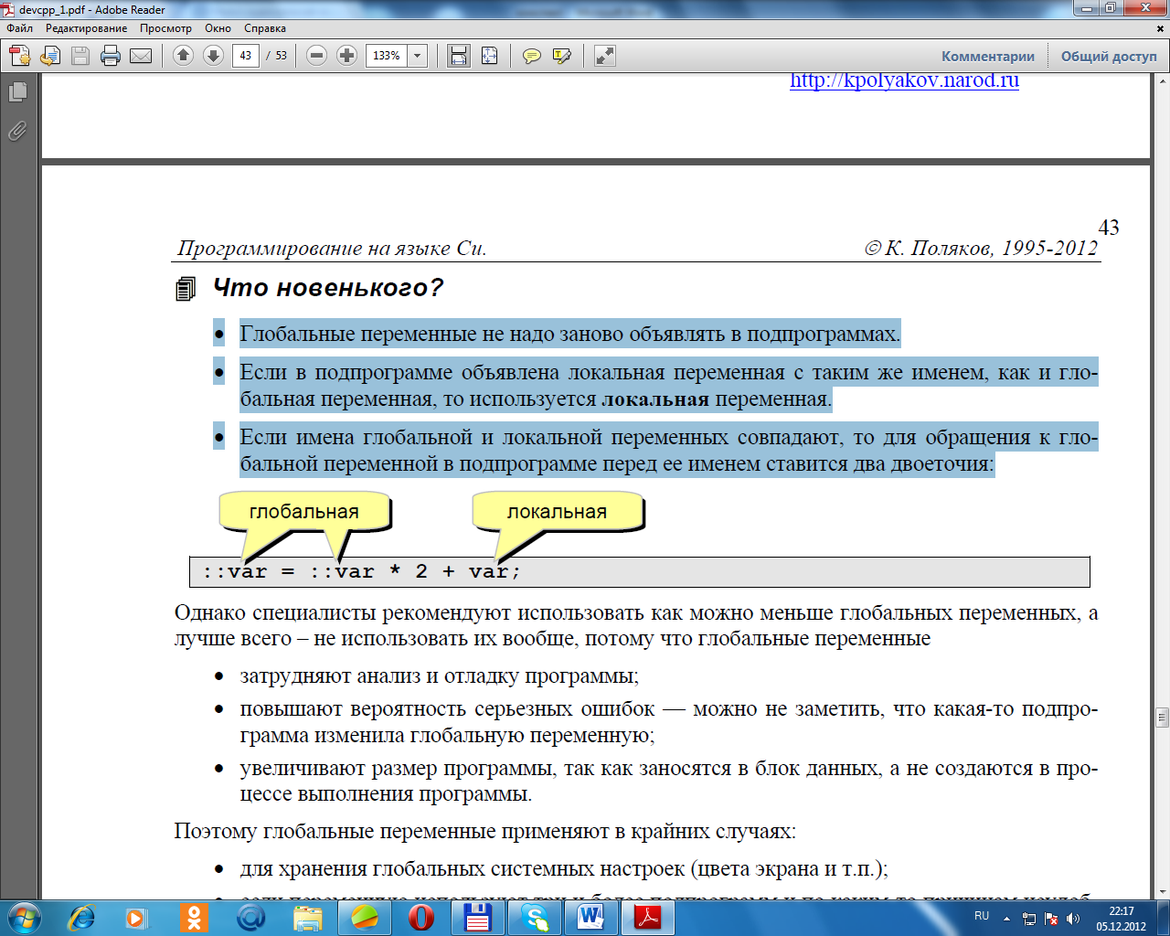Click the Create PDF online toolbar icon
Image resolution: width=1170 pixels, height=936 pixels.
click(x=20, y=56)
